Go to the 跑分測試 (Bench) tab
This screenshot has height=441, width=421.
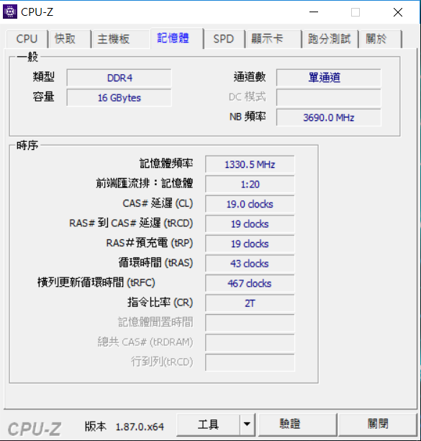pyautogui.click(x=330, y=39)
